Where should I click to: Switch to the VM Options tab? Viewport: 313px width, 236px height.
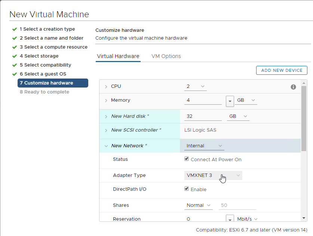point(166,56)
